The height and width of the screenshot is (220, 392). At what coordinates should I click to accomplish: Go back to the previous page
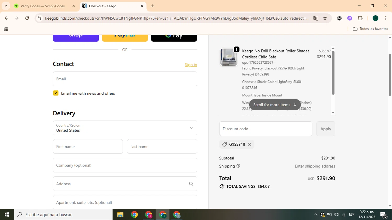pyautogui.click(x=6, y=18)
